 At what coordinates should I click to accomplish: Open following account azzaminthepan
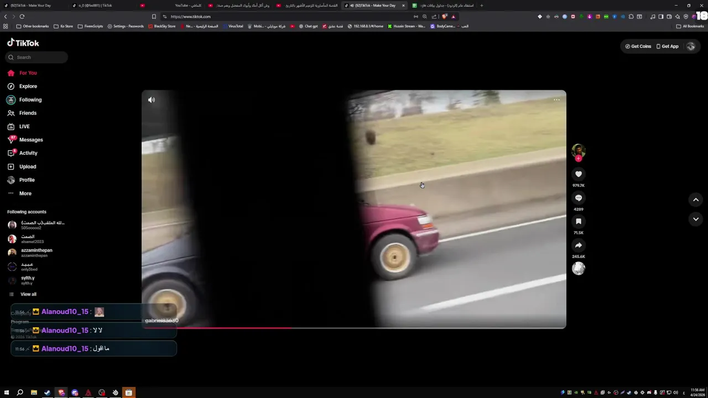click(x=30, y=253)
